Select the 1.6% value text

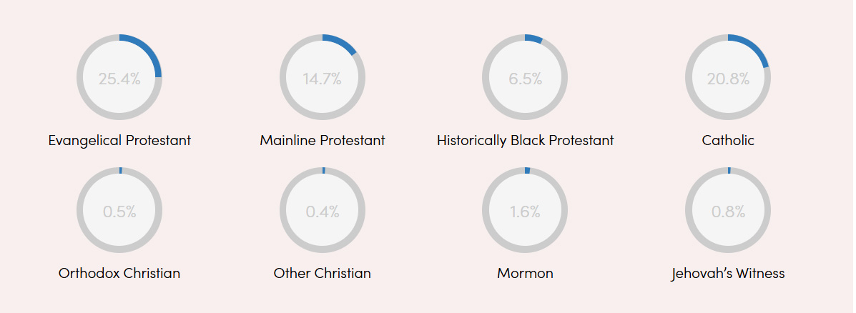click(x=525, y=212)
